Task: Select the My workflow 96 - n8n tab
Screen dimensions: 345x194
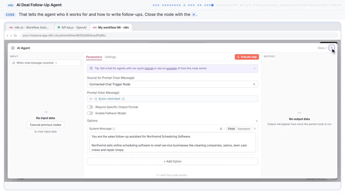Action: (x=111, y=27)
